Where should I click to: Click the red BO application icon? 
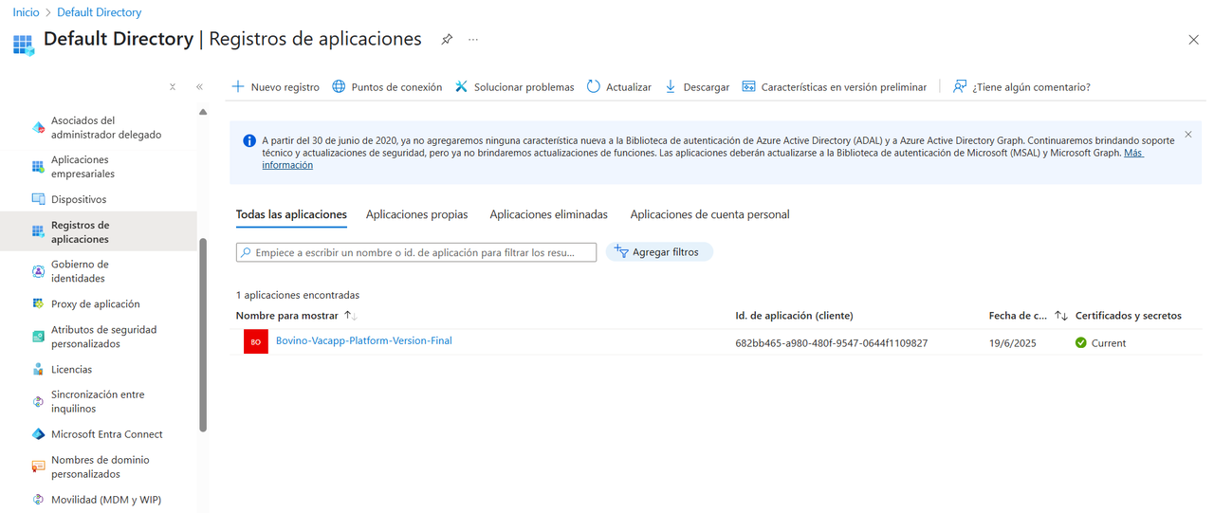(x=256, y=341)
